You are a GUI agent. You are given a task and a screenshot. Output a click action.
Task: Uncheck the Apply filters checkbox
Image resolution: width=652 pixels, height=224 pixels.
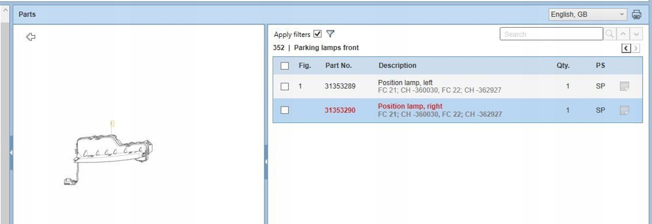click(317, 34)
